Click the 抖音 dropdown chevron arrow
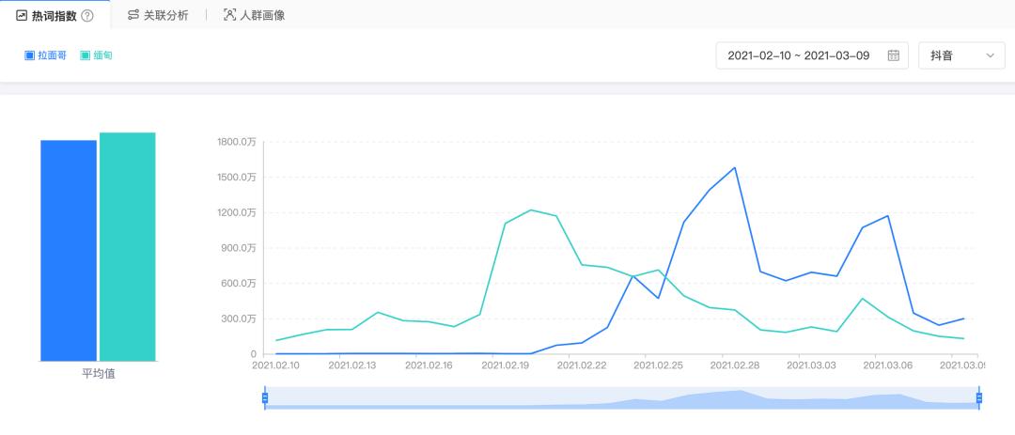Viewport: 1015px width, 435px height. tap(990, 56)
